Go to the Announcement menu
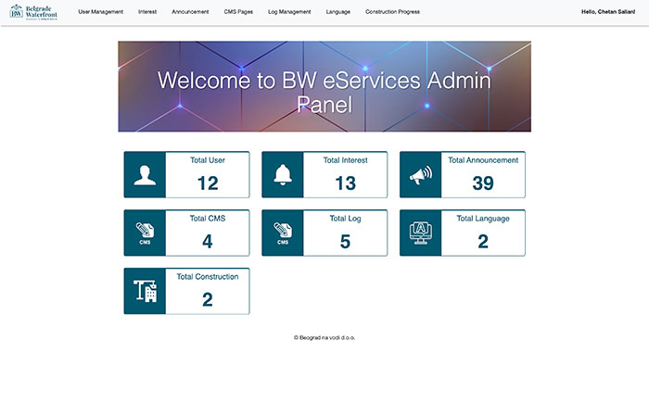 190,12
